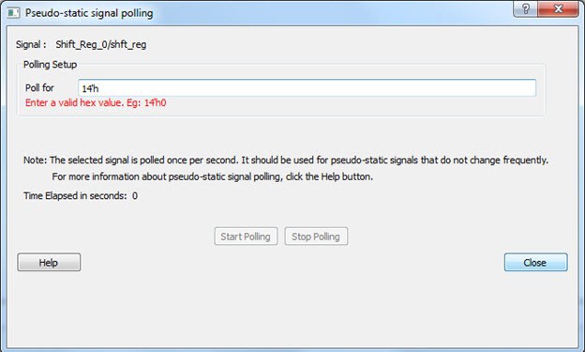Click the dialog's title bar application icon
Screen dimensions: 585x352
13,13
